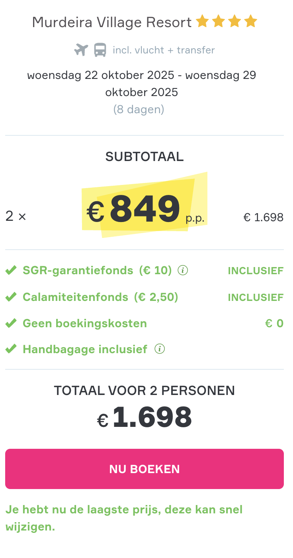The height and width of the screenshot is (558, 293).
Task: Open the 2 × traveler count selector
Action: click(x=15, y=216)
